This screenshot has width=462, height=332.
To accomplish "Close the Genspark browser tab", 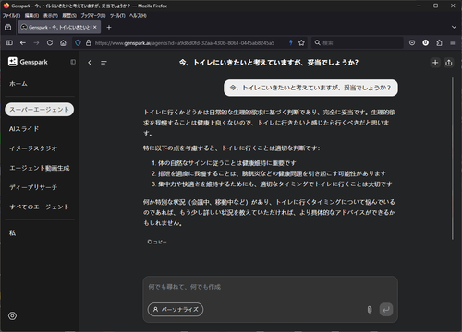I will (95, 28).
